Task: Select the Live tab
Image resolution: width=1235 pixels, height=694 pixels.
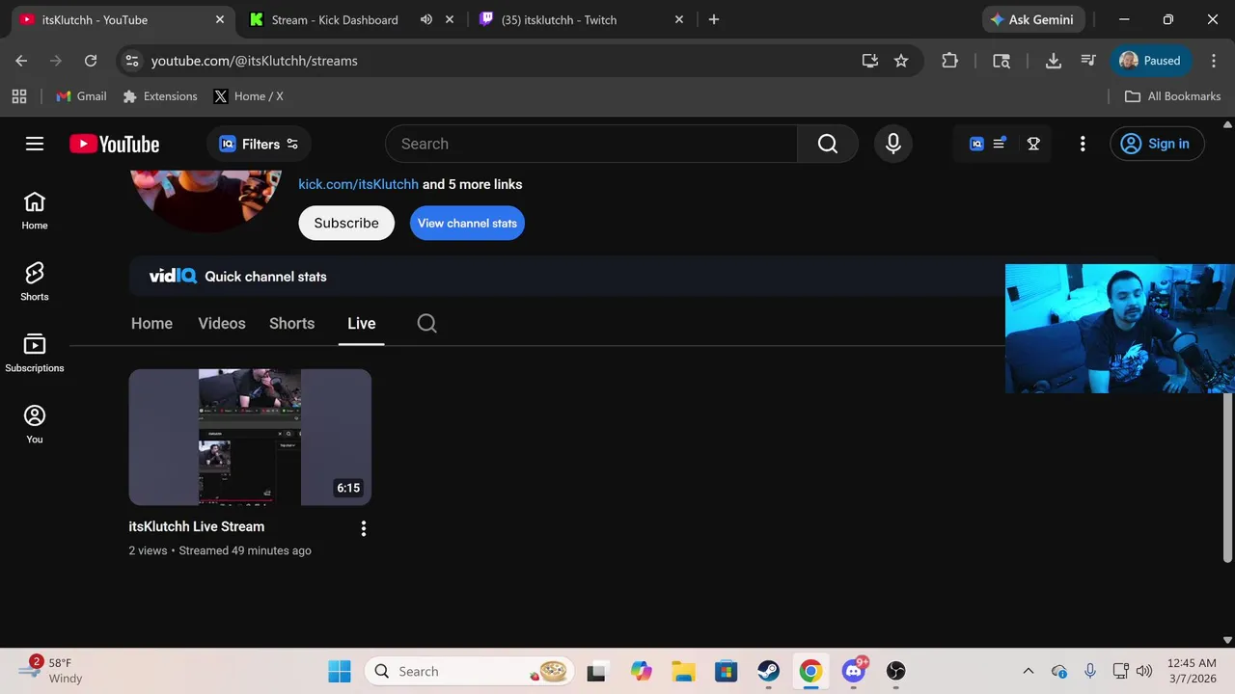Action: [x=362, y=324]
